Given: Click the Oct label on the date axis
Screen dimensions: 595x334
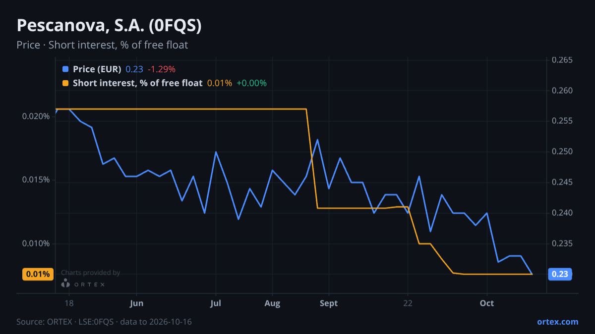Looking at the screenshot, I should tap(487, 303).
